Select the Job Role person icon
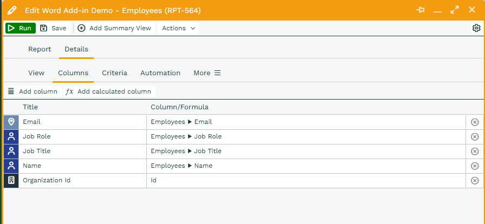Viewport: 485px width, 224px height. (x=11, y=137)
